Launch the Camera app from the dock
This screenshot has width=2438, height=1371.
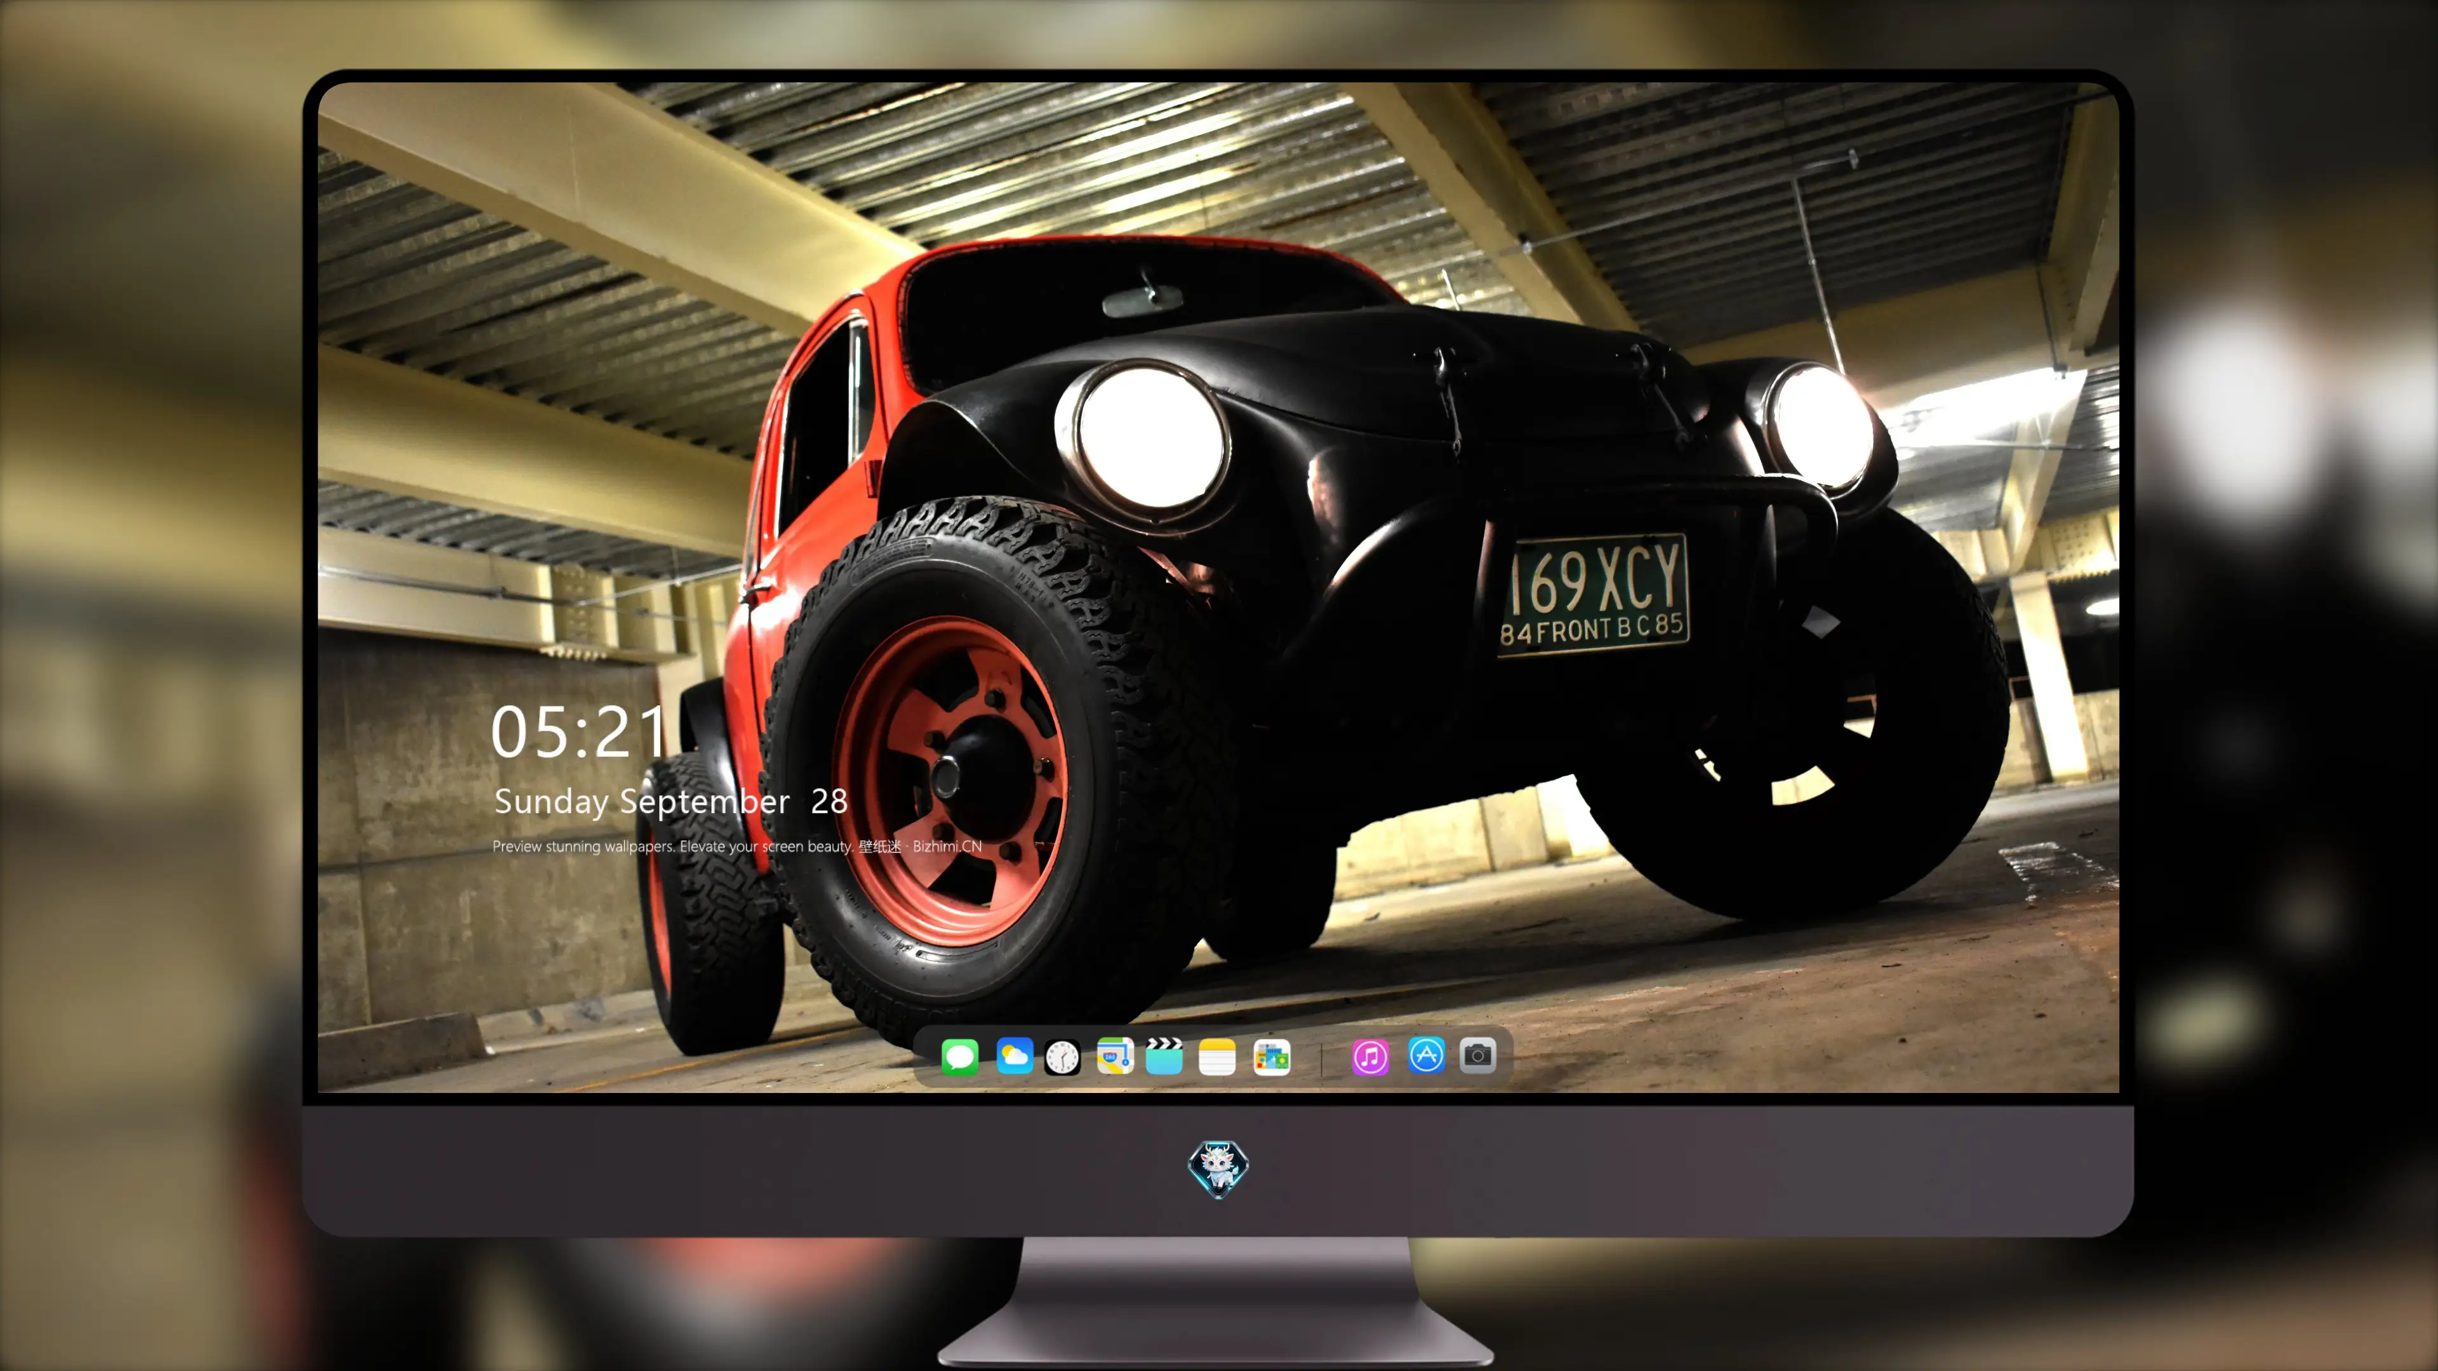tap(1477, 1055)
